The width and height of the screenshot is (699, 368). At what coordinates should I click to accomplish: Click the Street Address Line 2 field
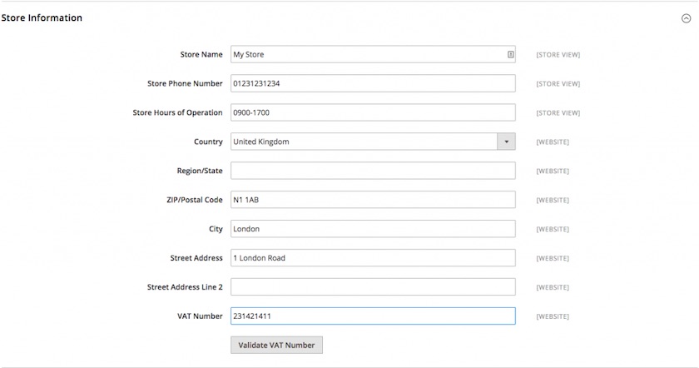point(373,286)
